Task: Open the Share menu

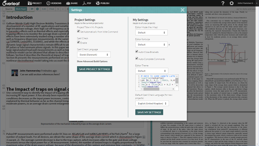Action: click(x=72, y=3)
